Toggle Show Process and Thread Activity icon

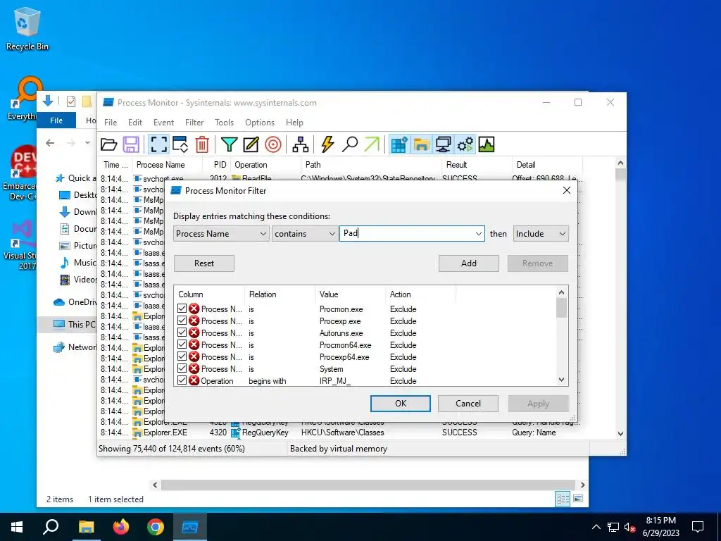pos(465,144)
